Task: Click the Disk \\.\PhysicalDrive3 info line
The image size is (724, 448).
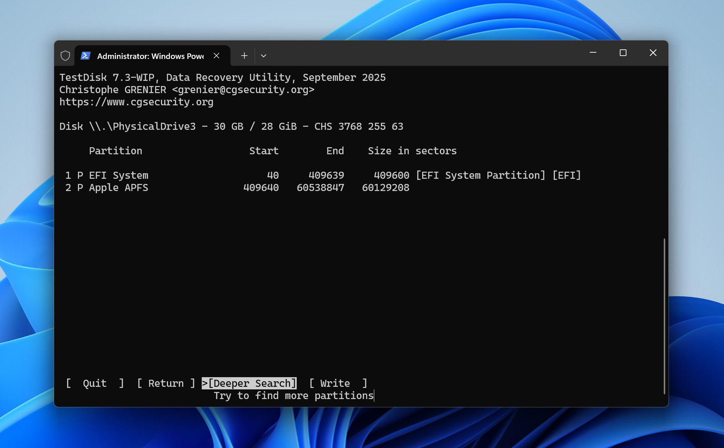Action: pyautogui.click(x=231, y=126)
